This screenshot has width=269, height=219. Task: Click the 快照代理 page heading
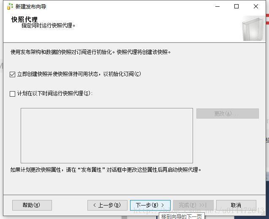pos(24,19)
